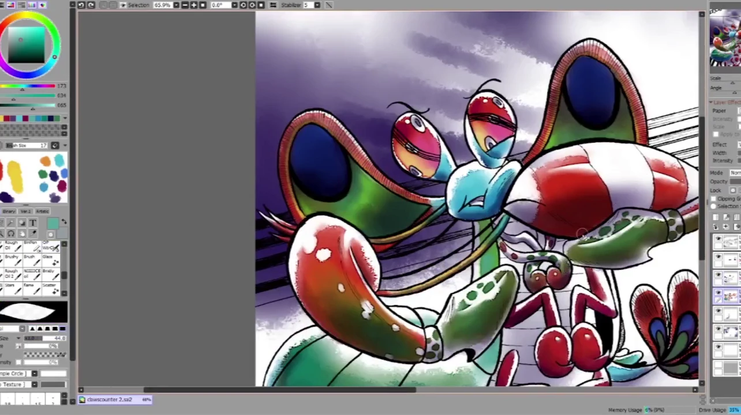This screenshot has height=415, width=741.
Task: Click the layer Opacity slider
Action: point(735,182)
